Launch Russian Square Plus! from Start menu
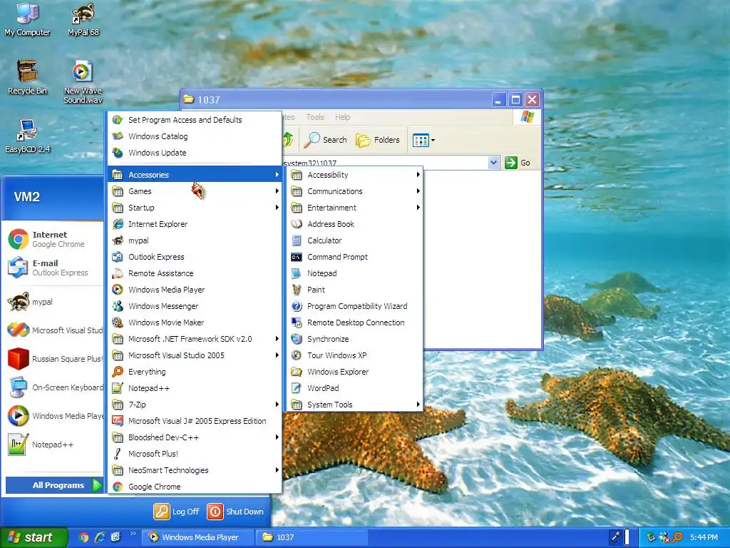Screen dimensions: 730x548 tap(53, 359)
